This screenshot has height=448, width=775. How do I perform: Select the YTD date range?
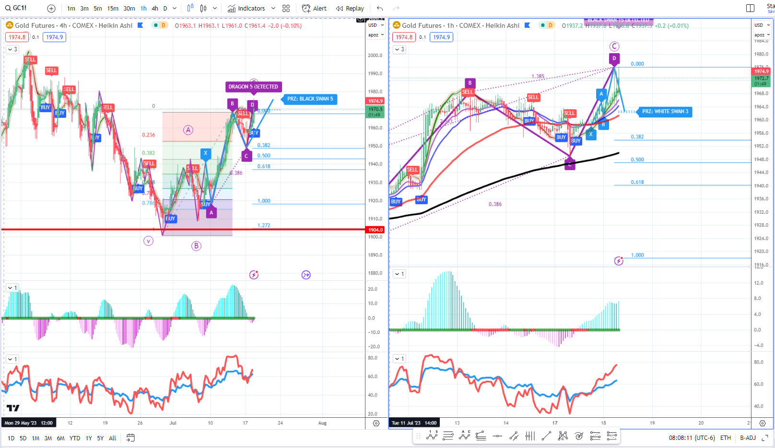75,438
